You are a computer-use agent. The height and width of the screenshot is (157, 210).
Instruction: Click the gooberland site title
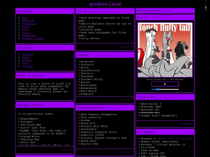(105, 4)
